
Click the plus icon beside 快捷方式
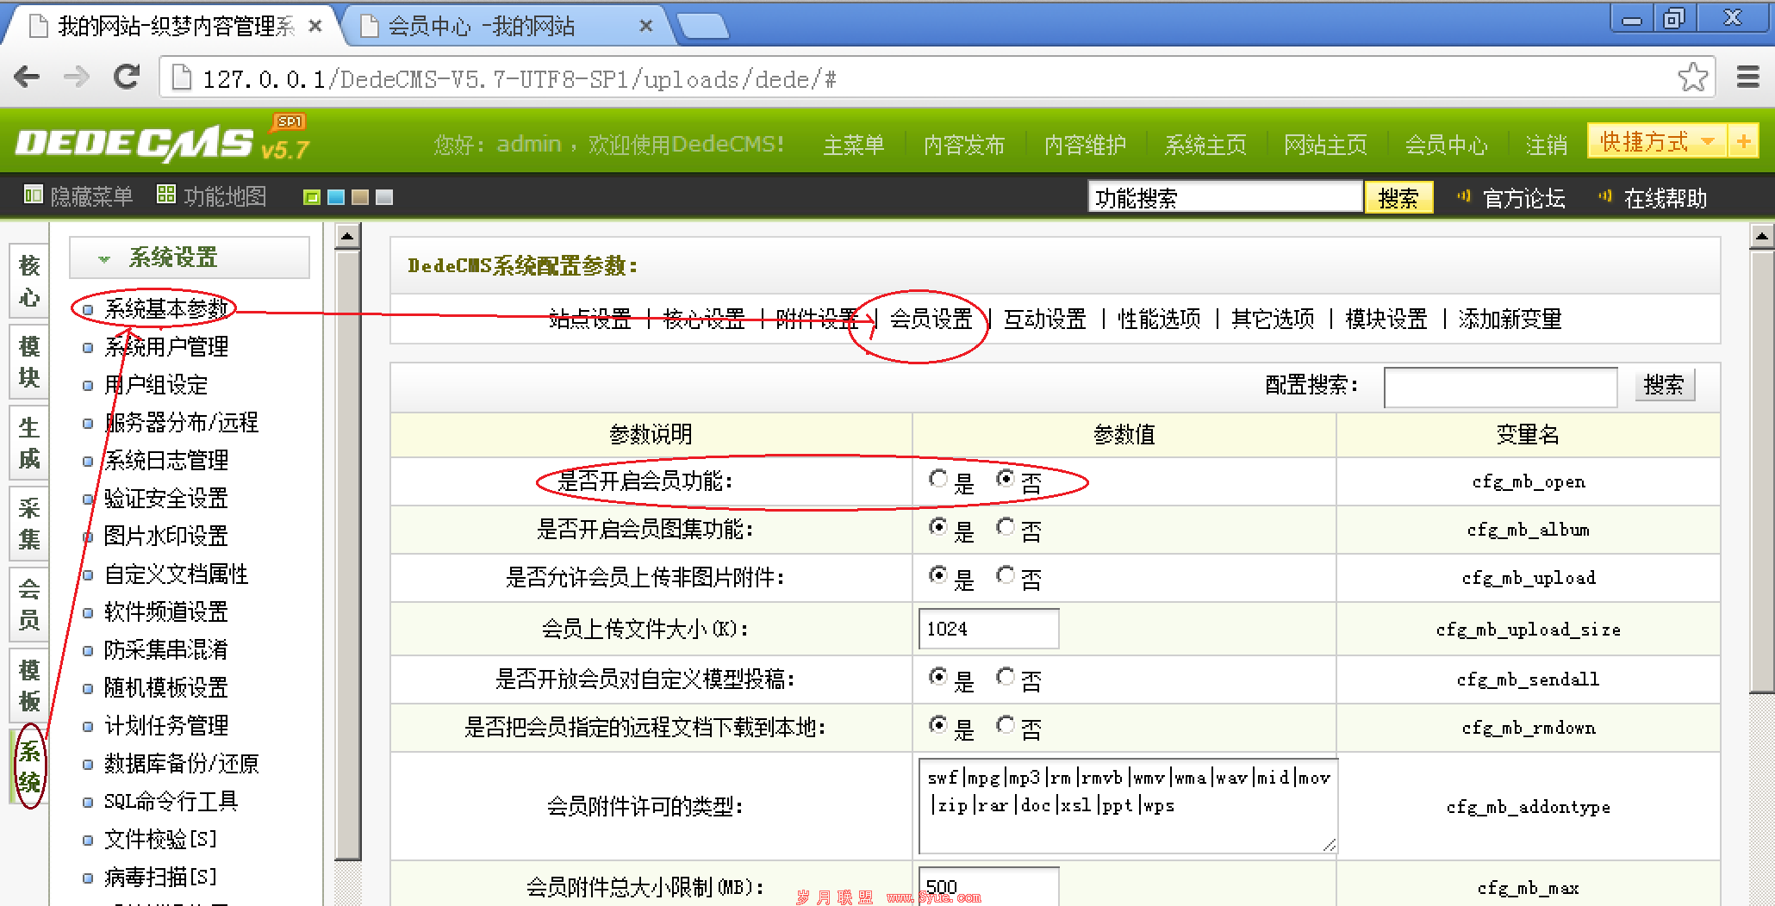(1743, 141)
